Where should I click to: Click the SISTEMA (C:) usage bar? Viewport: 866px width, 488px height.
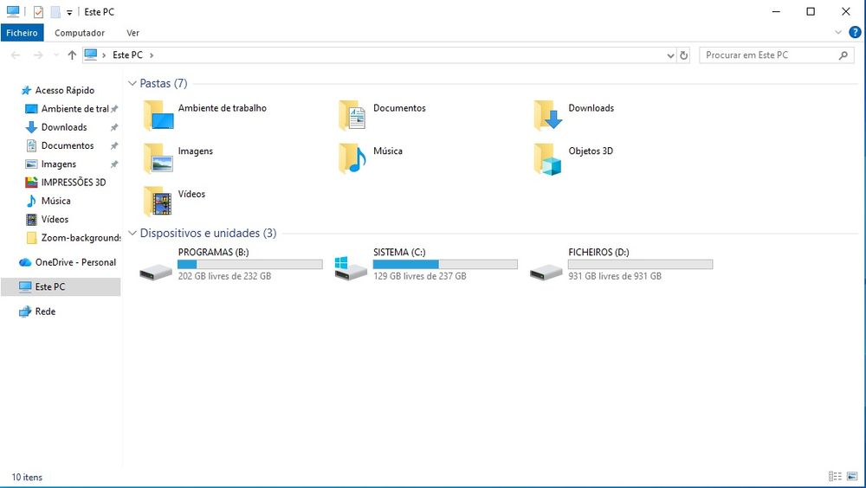[445, 265]
